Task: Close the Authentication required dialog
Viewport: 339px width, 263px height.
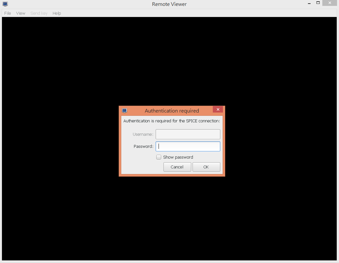Action: pos(218,110)
